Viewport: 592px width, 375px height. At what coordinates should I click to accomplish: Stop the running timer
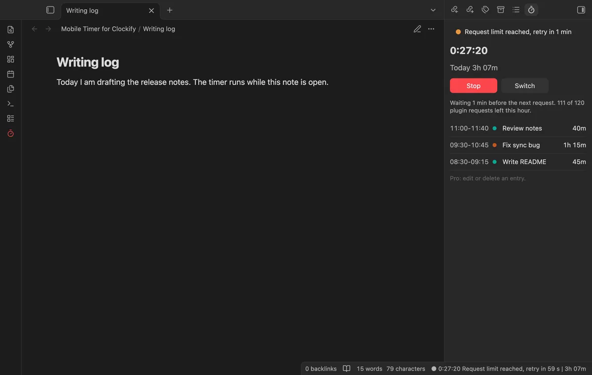(474, 86)
